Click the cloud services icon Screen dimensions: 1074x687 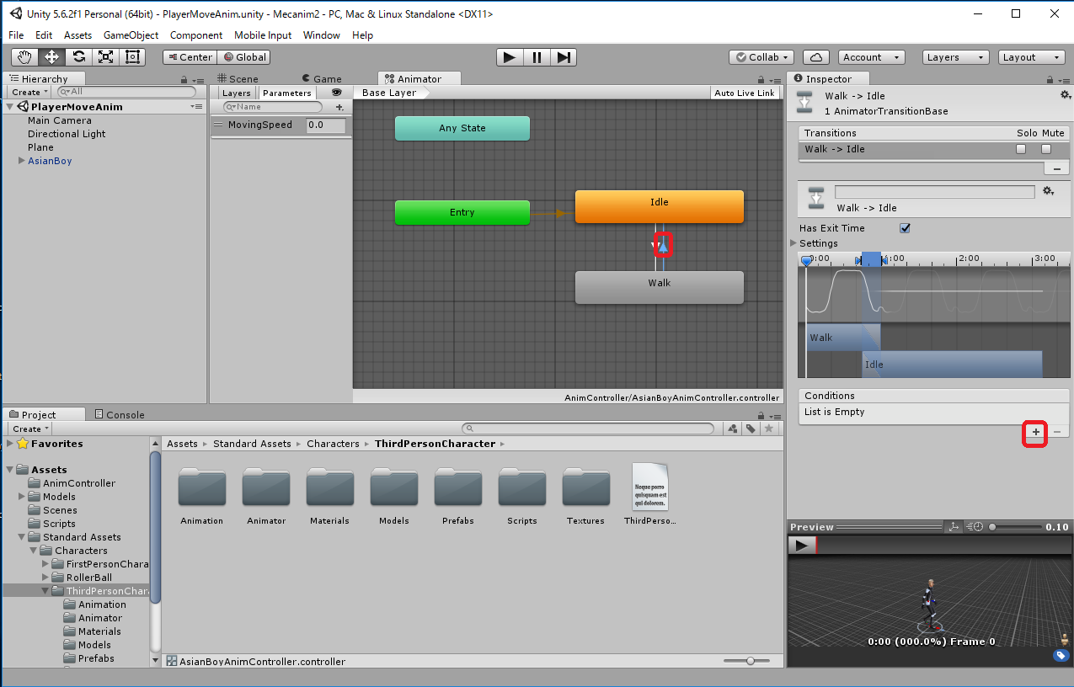click(815, 57)
